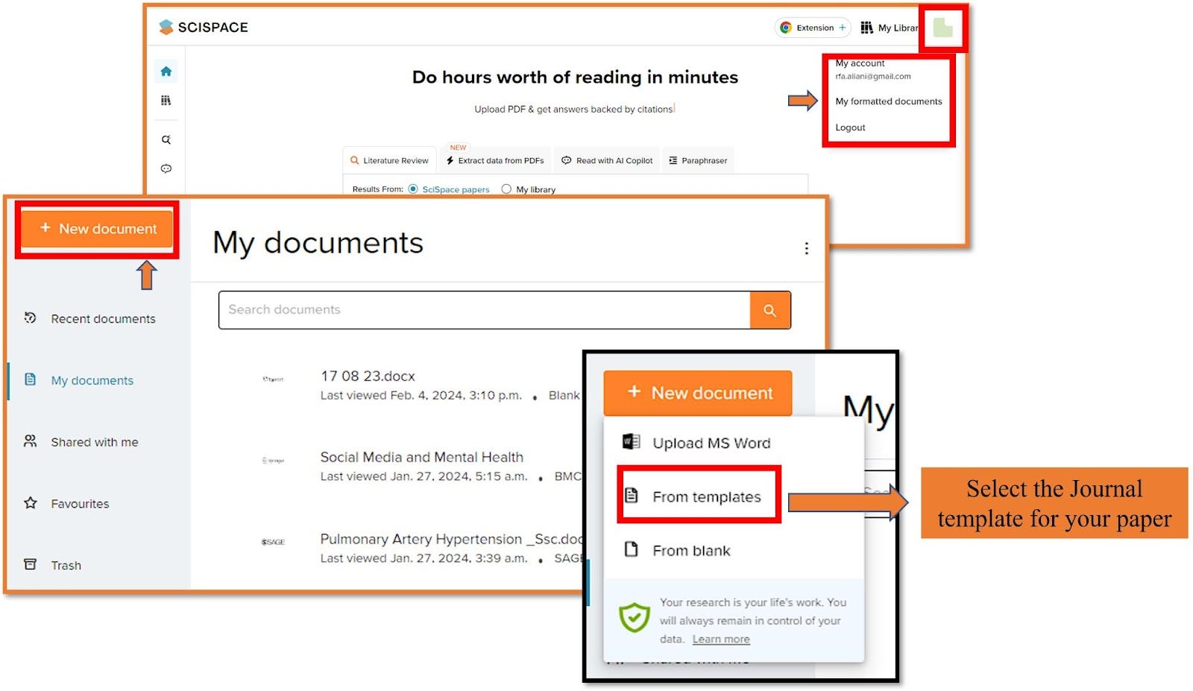Switch to the Paraphraser tab
Viewport: 1193px width, 691px height.
pos(698,160)
